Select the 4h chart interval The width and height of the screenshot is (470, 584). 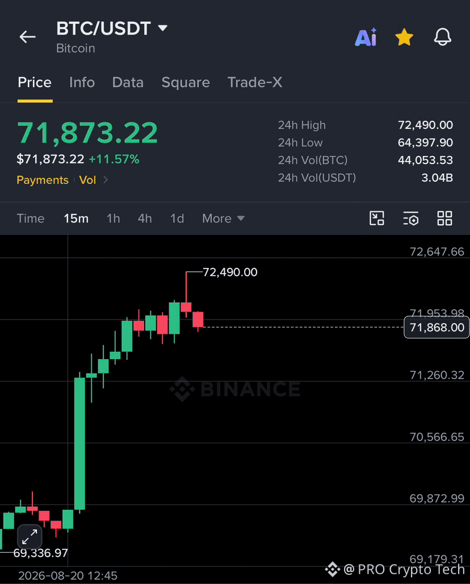click(x=145, y=219)
